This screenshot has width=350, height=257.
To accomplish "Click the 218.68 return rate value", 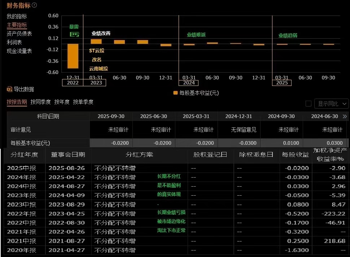I will pyautogui.click(x=334, y=241).
